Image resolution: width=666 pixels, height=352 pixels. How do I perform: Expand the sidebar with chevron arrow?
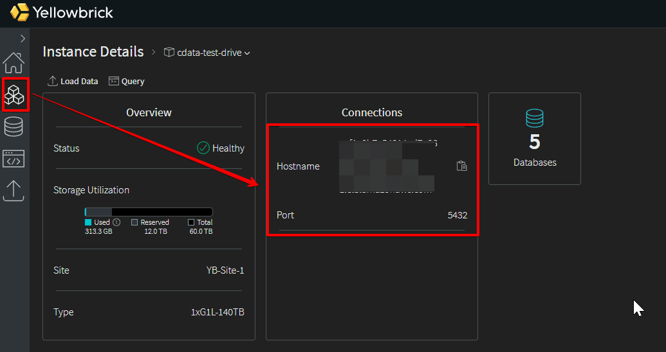tap(23, 39)
